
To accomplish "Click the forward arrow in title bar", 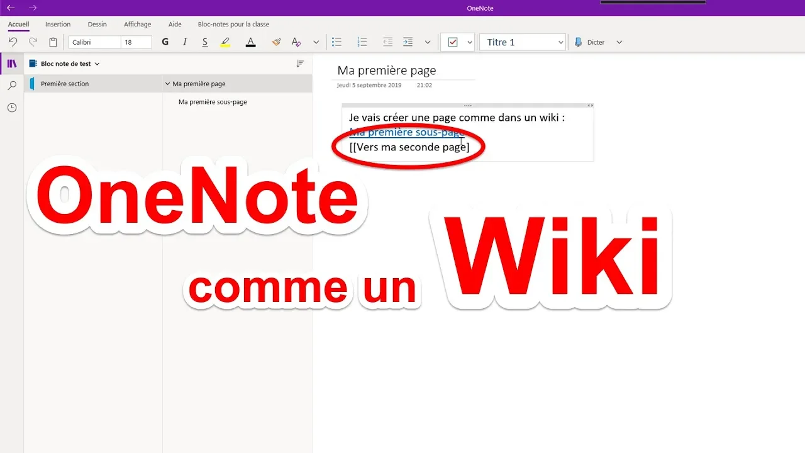I will pyautogui.click(x=33, y=8).
